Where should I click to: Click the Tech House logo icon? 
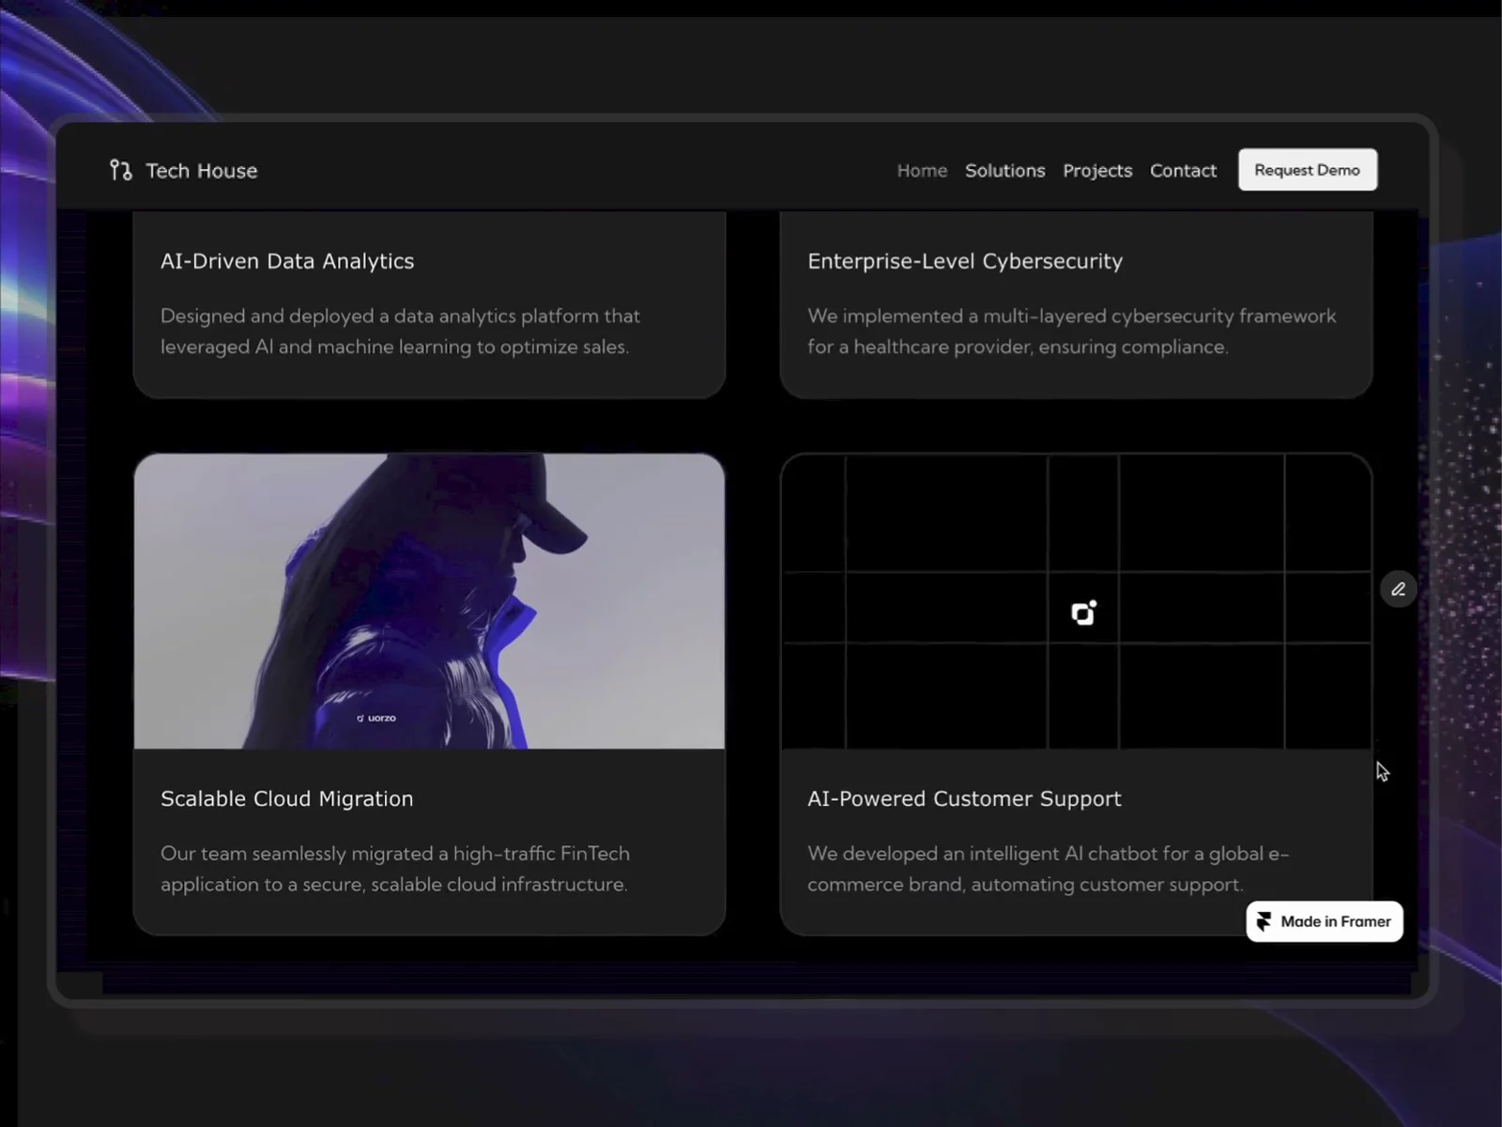pyautogui.click(x=120, y=170)
